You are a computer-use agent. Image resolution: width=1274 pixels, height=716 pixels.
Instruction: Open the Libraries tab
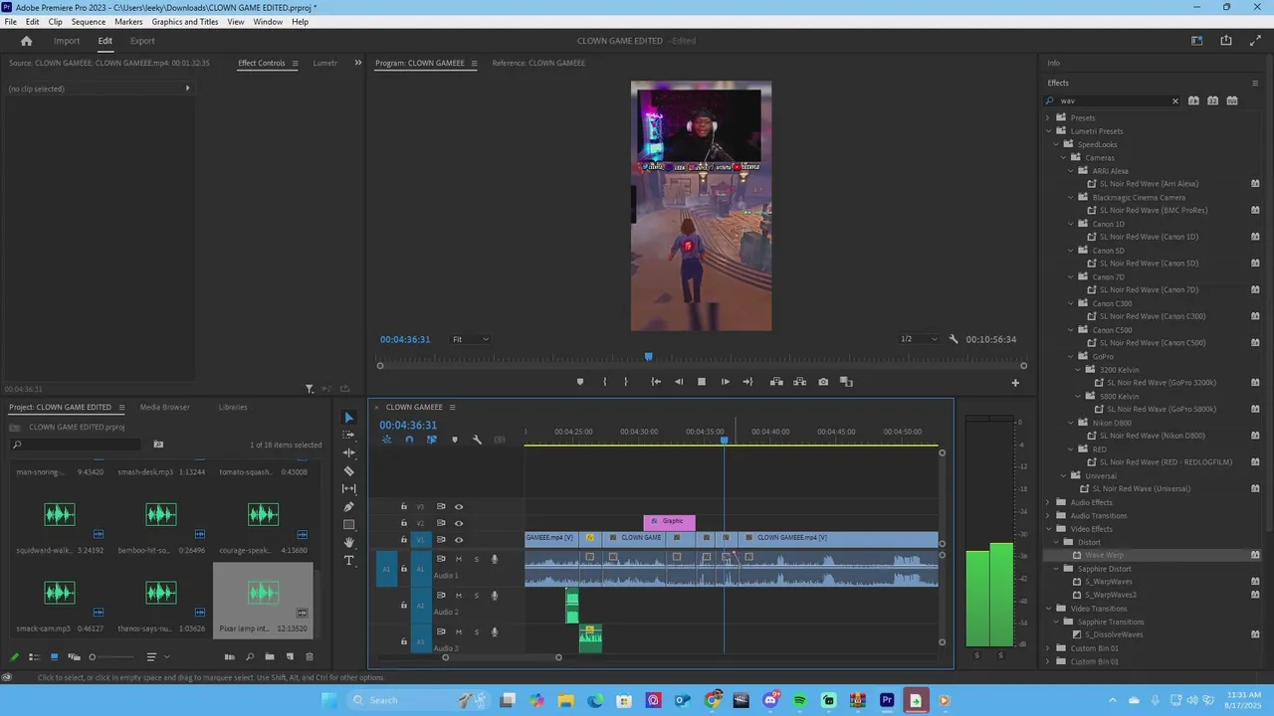[x=233, y=407]
